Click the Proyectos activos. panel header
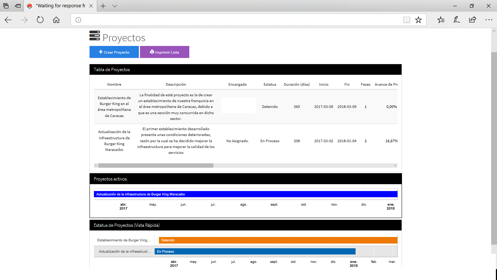The width and height of the screenshot is (497, 280). [246, 179]
